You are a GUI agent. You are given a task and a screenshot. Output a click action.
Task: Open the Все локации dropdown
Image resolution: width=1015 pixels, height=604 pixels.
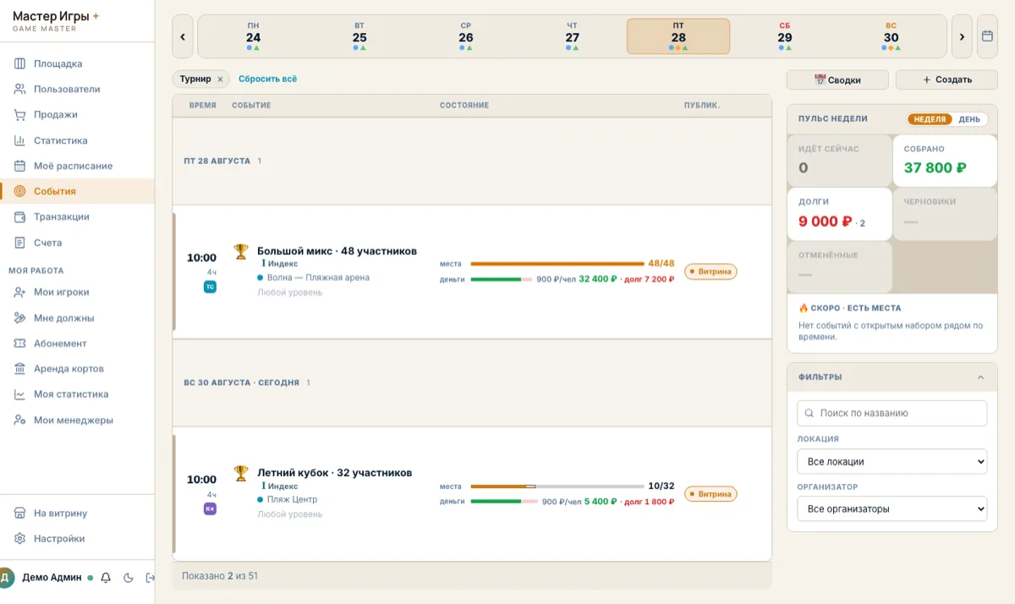pyautogui.click(x=892, y=462)
